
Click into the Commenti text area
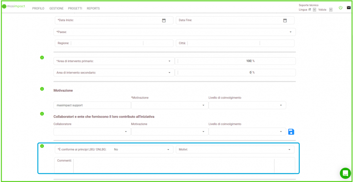pos(173,165)
